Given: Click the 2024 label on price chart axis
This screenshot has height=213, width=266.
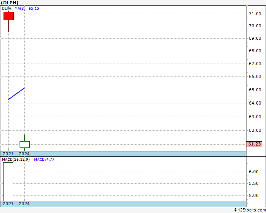Looking at the screenshot, I should pos(24,154).
